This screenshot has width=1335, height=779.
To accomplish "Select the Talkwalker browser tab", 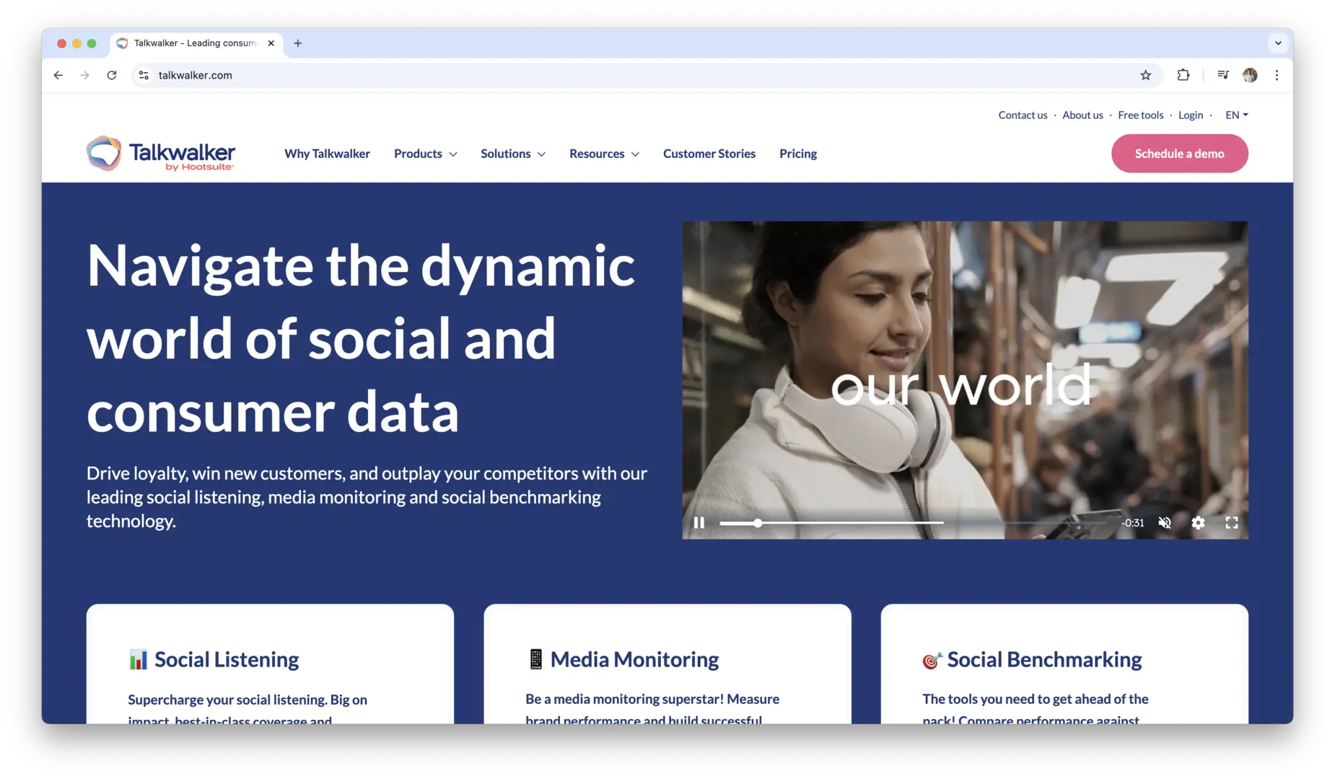I will (196, 43).
